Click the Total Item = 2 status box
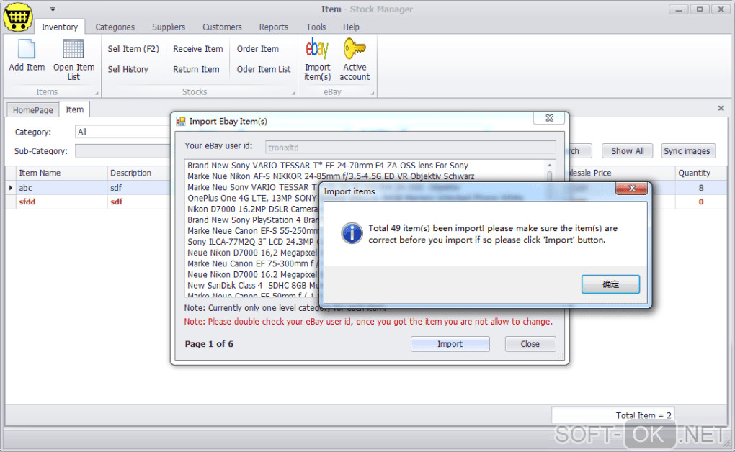The width and height of the screenshot is (735, 452). point(612,415)
